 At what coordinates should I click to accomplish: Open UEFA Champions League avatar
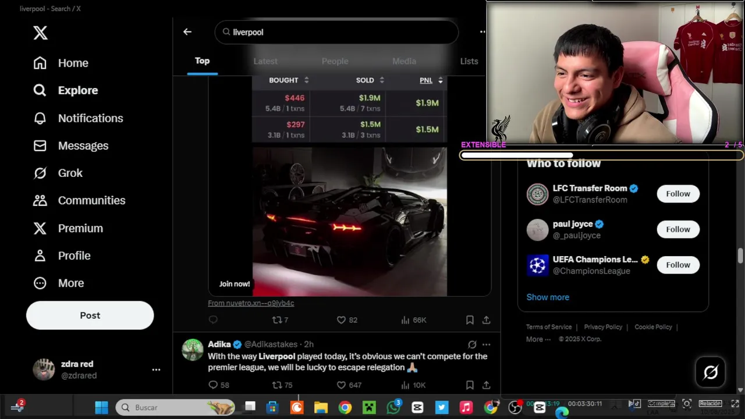pos(538,265)
